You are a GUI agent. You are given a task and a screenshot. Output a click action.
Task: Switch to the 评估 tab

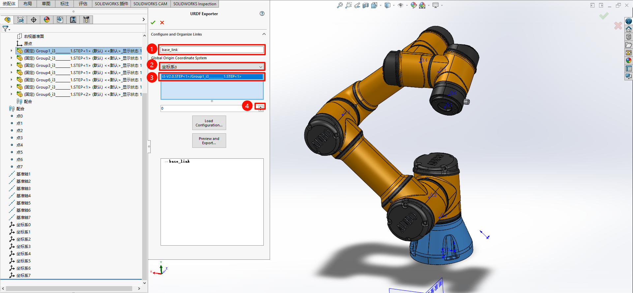(83, 4)
